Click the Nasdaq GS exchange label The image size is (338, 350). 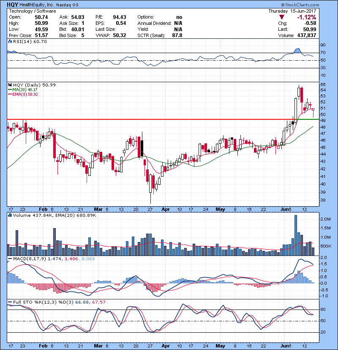click(67, 5)
